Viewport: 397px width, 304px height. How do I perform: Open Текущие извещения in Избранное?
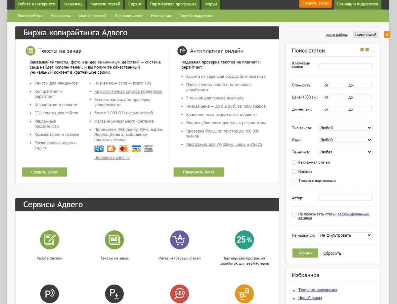(x=318, y=290)
